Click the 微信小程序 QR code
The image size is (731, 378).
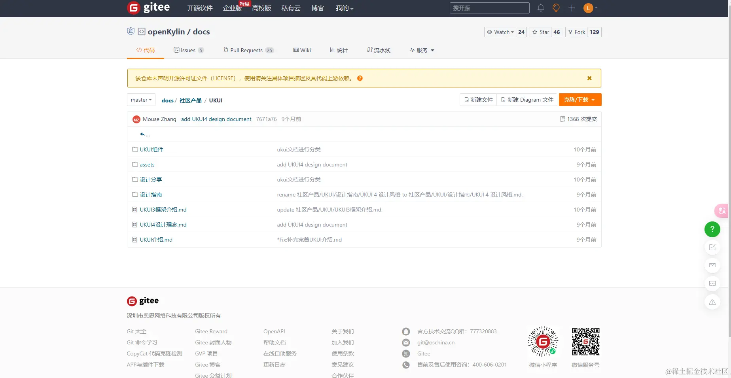pyautogui.click(x=543, y=342)
